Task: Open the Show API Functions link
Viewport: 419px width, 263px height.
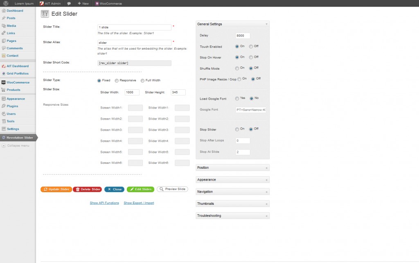Action: (x=104, y=203)
